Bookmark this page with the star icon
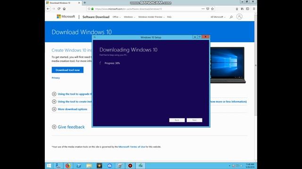 [212, 9]
